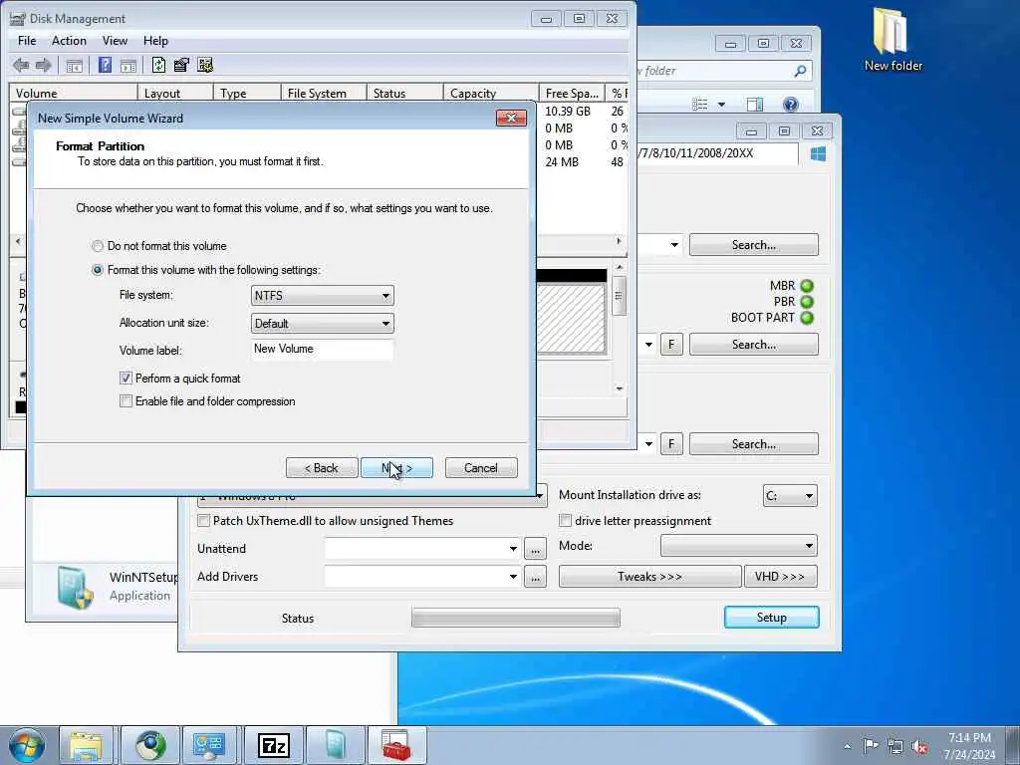Change view icon in the Explorer window

click(x=700, y=104)
